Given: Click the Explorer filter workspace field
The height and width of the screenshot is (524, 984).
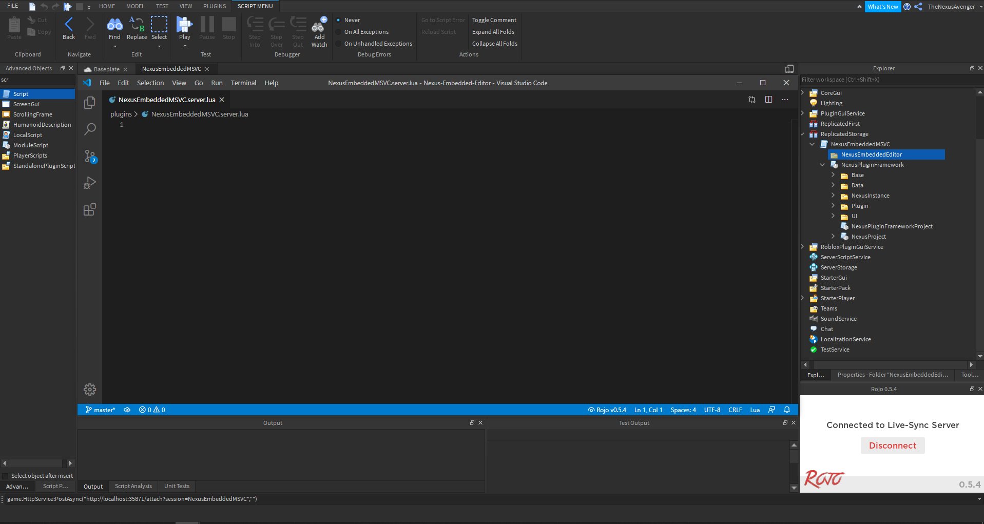Looking at the screenshot, I should click(892, 80).
